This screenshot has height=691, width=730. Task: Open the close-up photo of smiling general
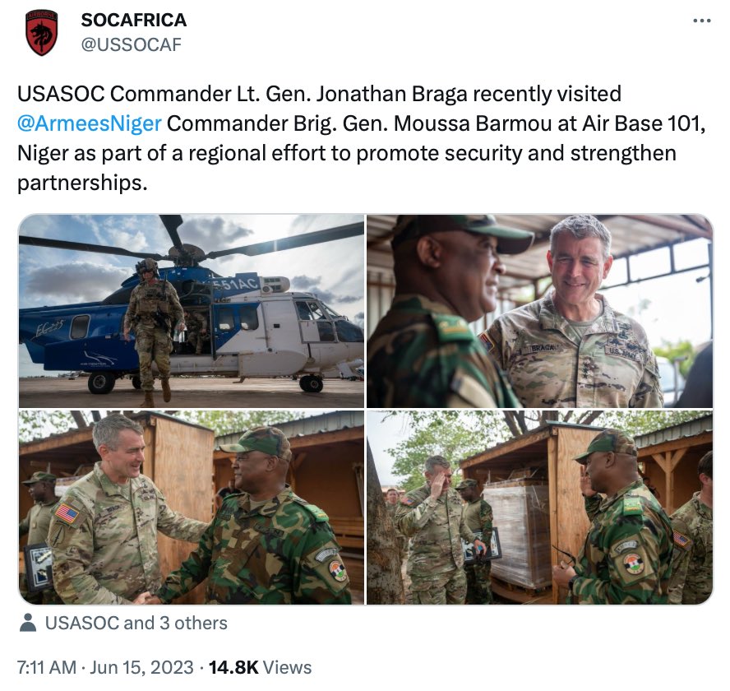click(539, 311)
